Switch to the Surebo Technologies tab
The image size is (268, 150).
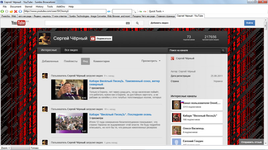point(99,16)
